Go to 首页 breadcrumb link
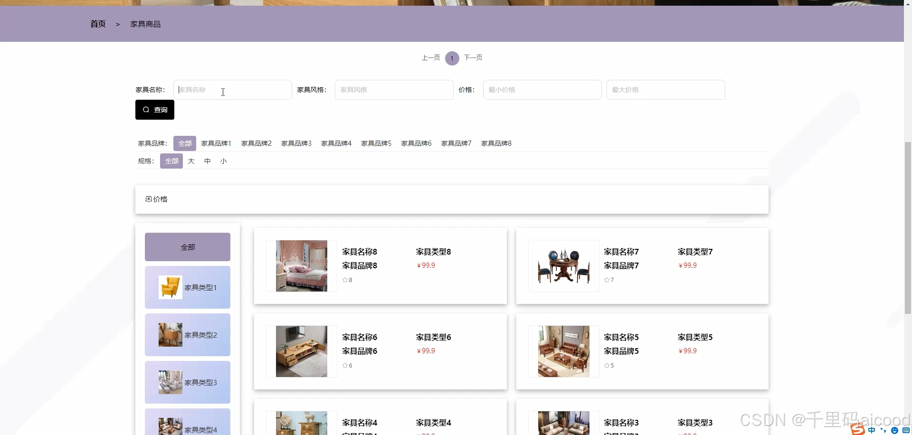 pyautogui.click(x=98, y=24)
